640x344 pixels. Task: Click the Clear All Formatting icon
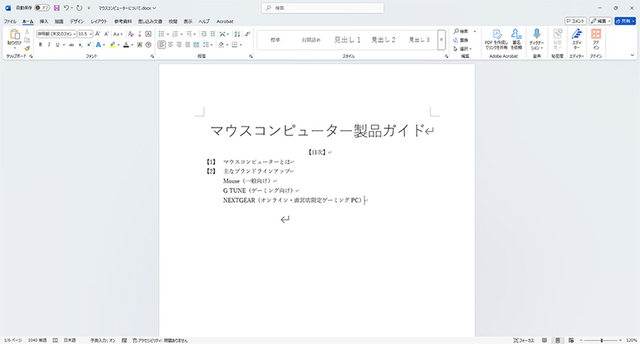click(130, 34)
